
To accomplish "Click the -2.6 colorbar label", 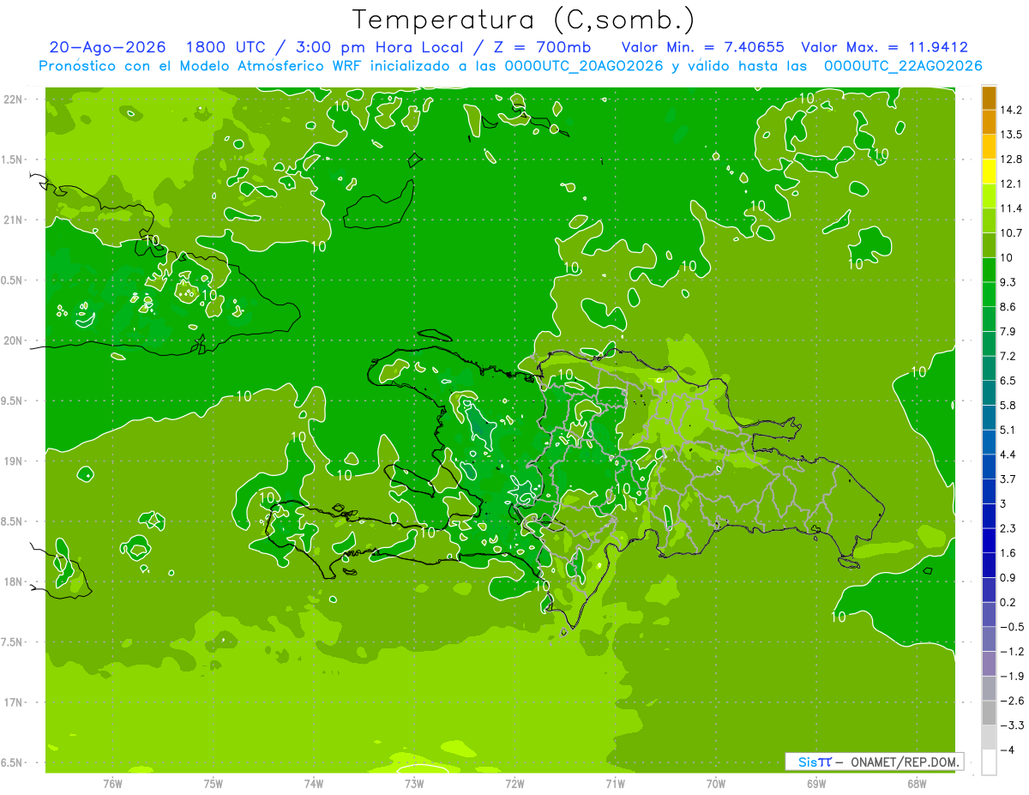I will coord(1011,701).
